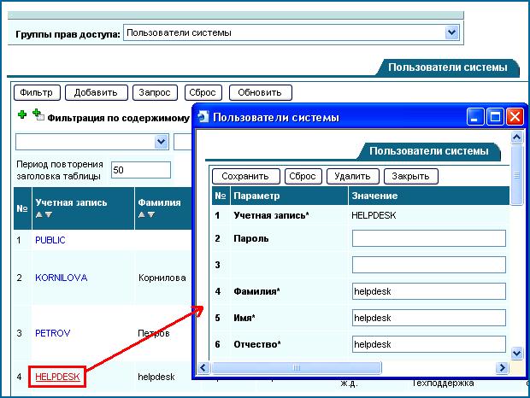Click popup vertical scrollbar down arrow

coord(517,353)
